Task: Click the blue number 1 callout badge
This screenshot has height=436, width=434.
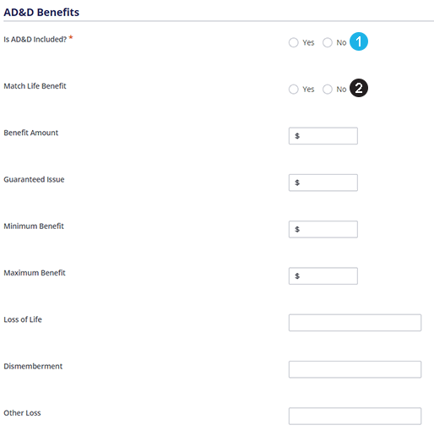Action: [359, 41]
